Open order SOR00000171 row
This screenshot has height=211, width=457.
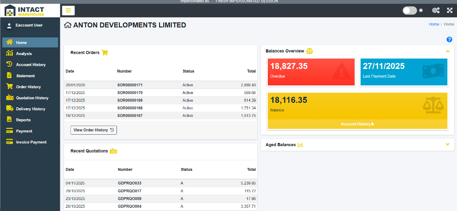[x=160, y=85]
